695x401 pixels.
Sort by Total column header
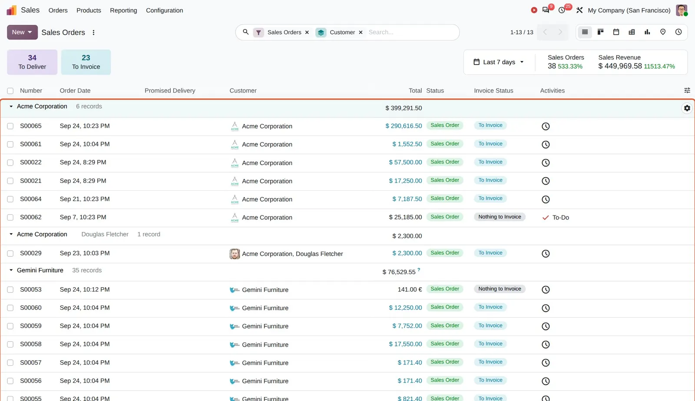pos(415,91)
